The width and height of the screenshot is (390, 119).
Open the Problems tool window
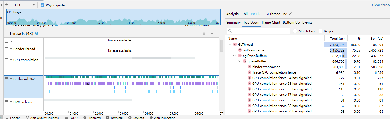(x=92, y=118)
